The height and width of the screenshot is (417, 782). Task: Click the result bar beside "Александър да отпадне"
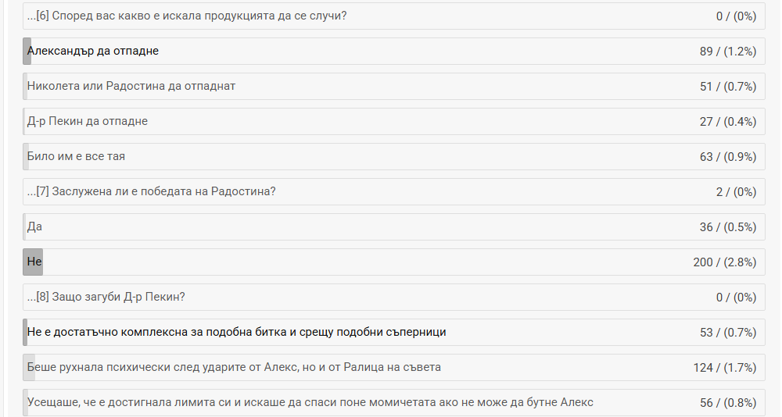[x=27, y=52]
